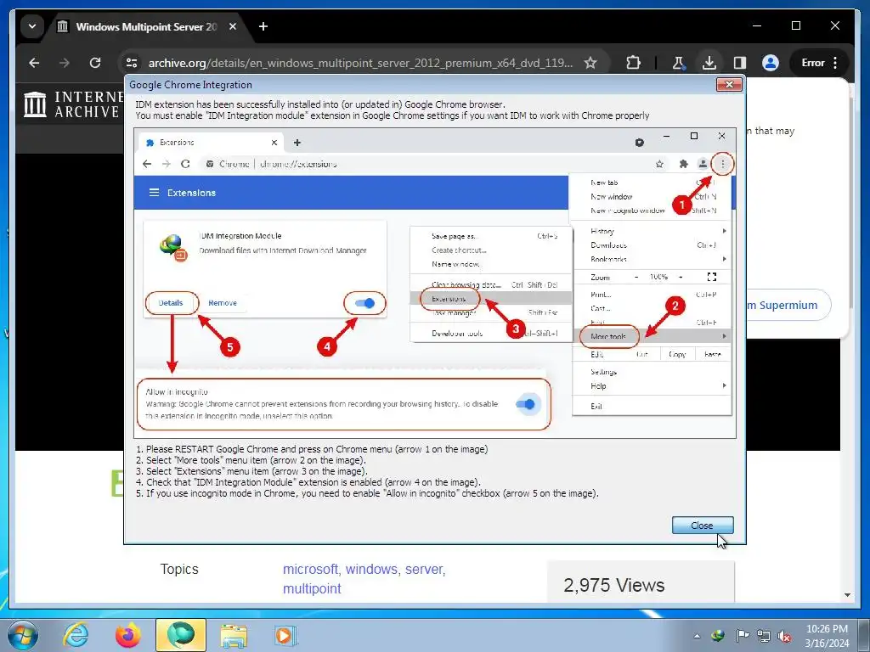Select the Windows Multipoint Server browser tab
870x652 pixels.
[147, 26]
